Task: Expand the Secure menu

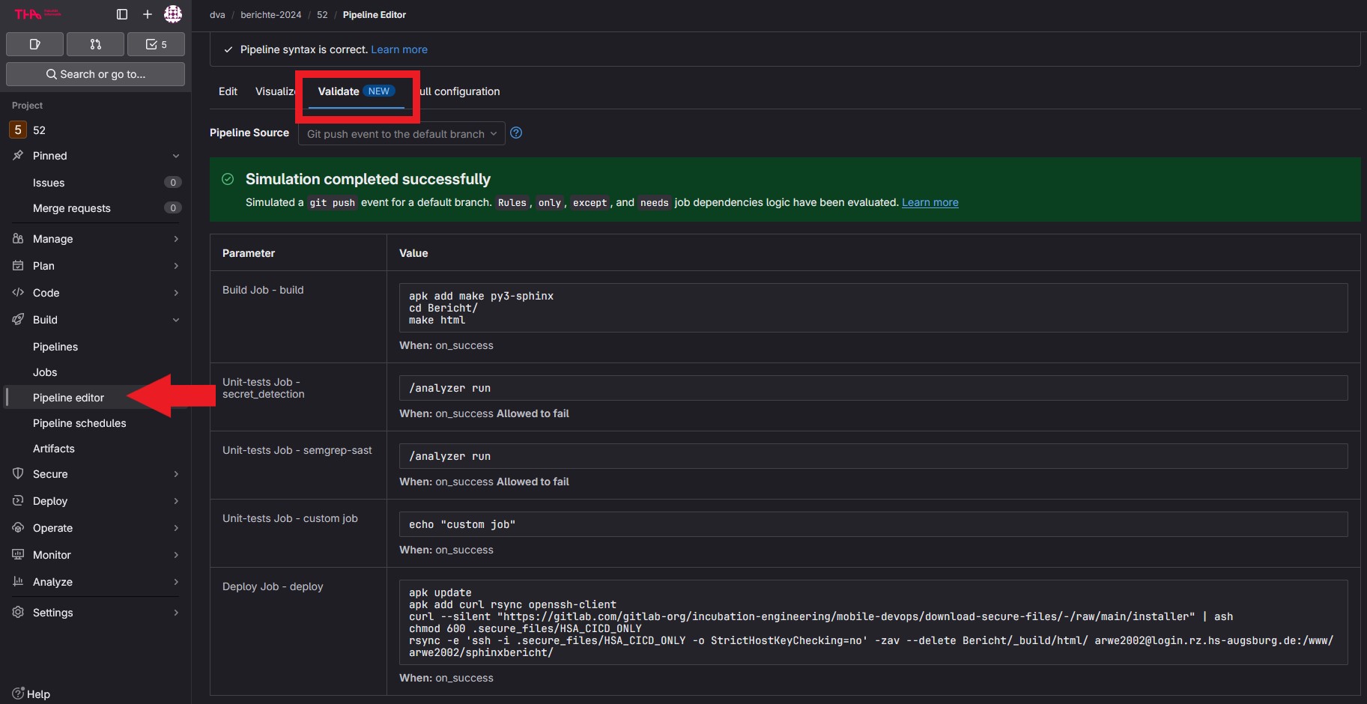Action: pyautogui.click(x=96, y=474)
